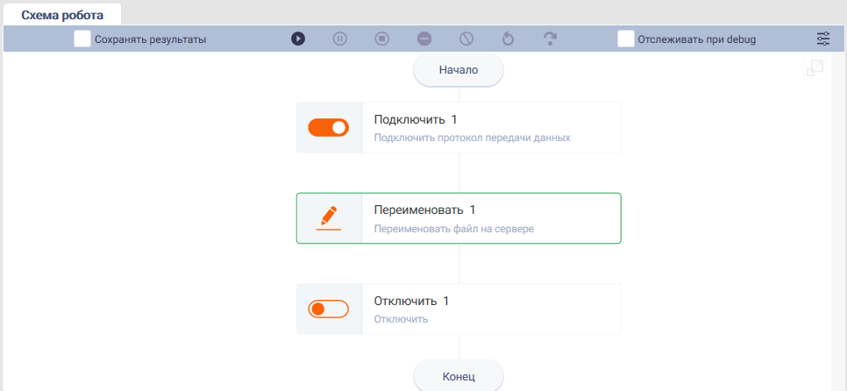
Task: Select the Начало node
Action: [459, 69]
